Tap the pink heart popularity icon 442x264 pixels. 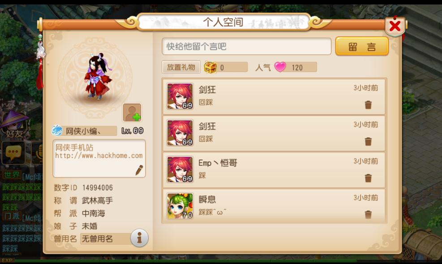coord(280,67)
